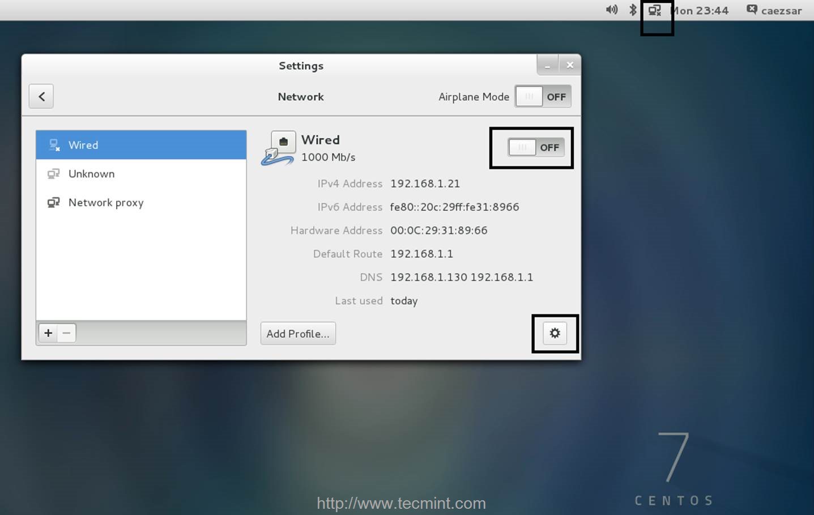
Task: Select Wired in the connection list
Action: [141, 145]
